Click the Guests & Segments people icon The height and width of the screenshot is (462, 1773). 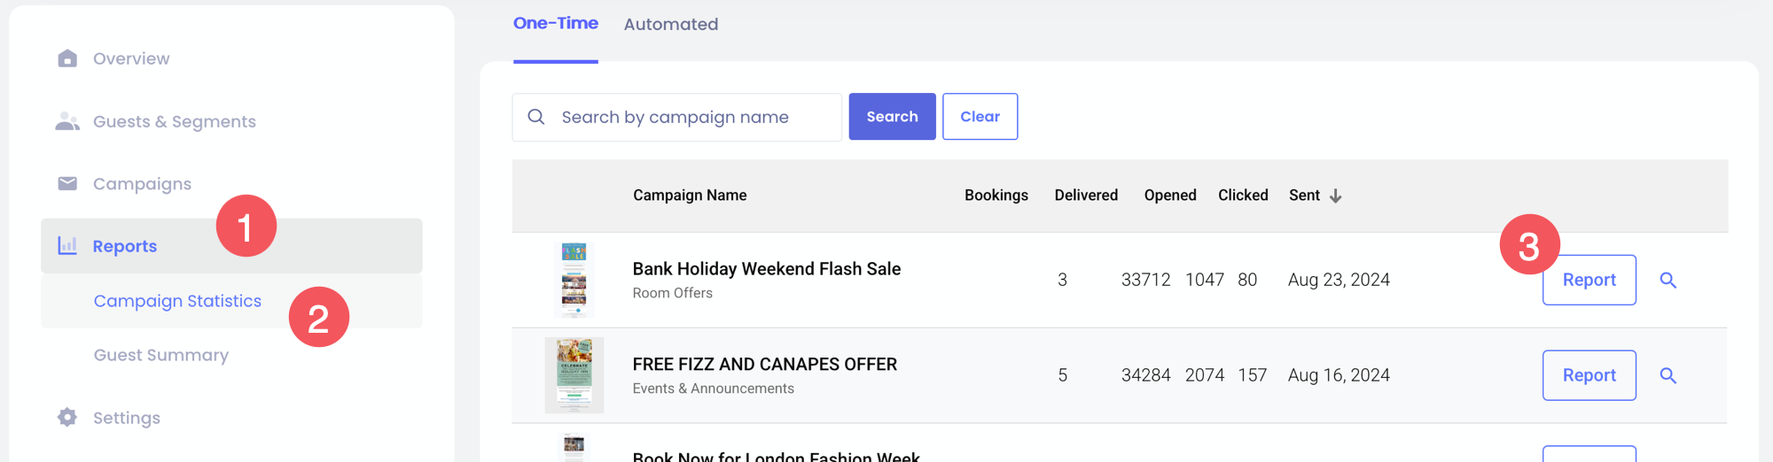tap(67, 121)
